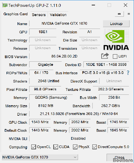Click the screenshot camera icon
The height and width of the screenshot is (163, 134).
click(119, 14)
